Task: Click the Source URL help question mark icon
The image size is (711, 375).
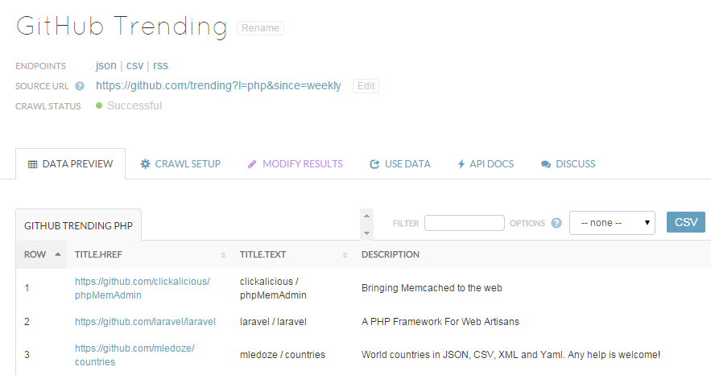Action: [80, 86]
